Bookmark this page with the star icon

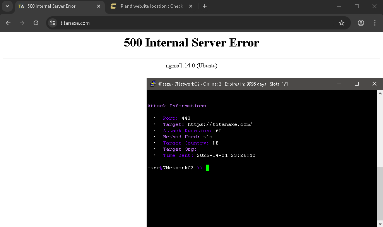(342, 23)
